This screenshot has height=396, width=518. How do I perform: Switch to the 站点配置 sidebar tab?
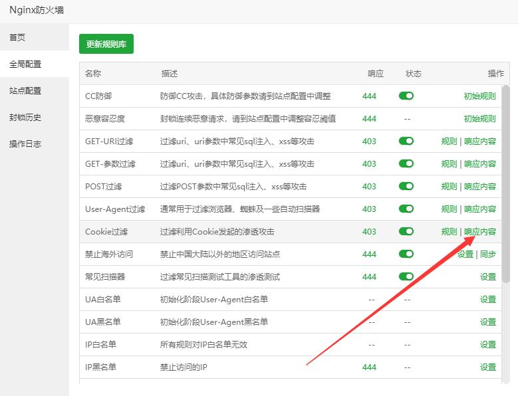click(x=25, y=90)
